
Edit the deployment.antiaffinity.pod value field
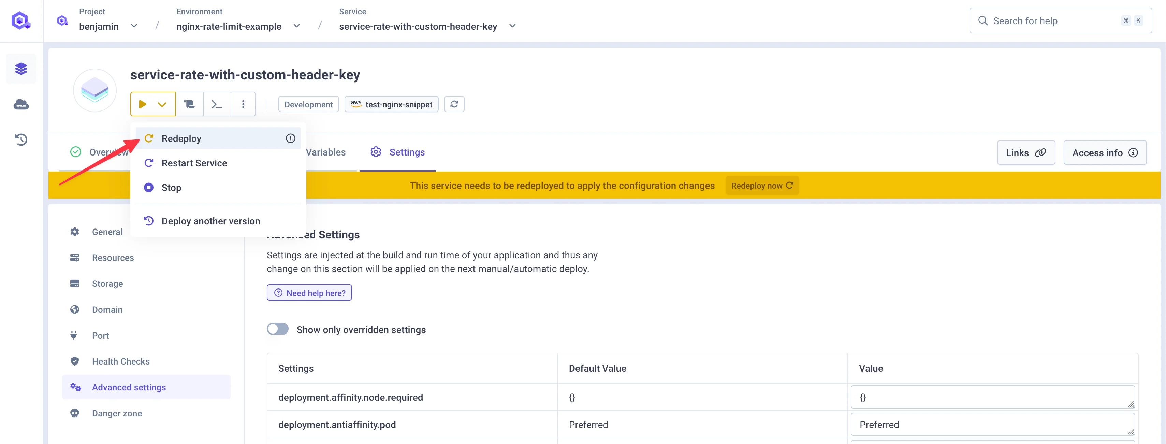[992, 425]
